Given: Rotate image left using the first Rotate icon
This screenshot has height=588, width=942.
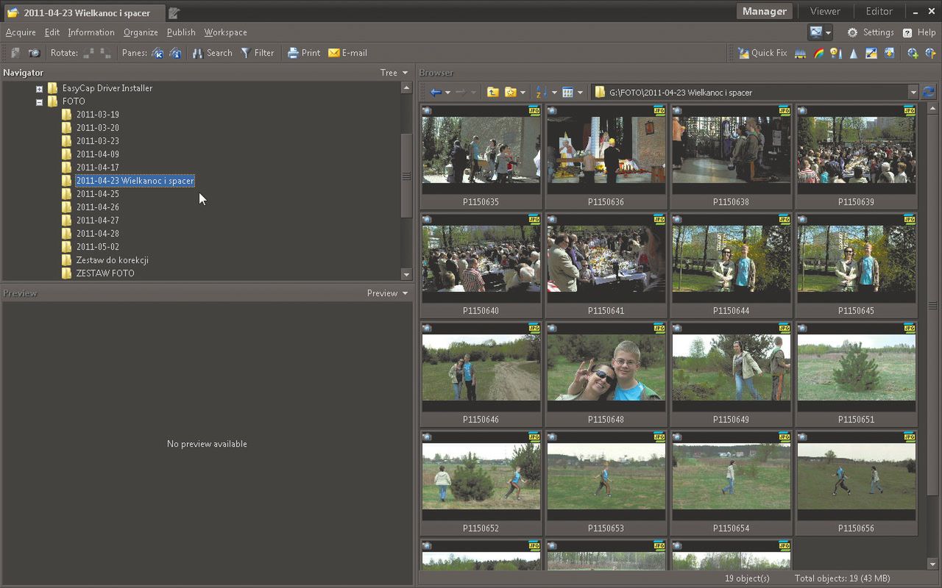Looking at the screenshot, I should 88,53.
